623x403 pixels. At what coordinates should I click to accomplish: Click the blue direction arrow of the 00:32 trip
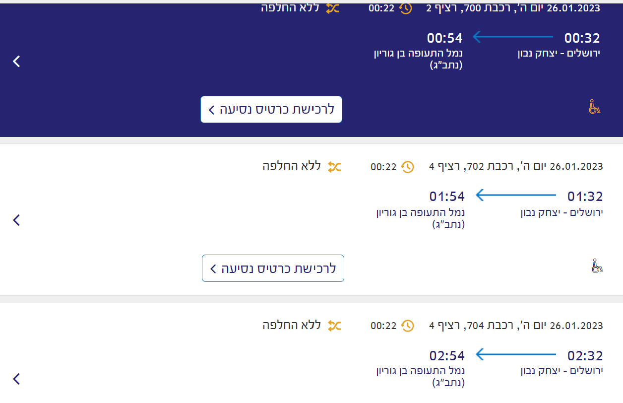pos(513,37)
